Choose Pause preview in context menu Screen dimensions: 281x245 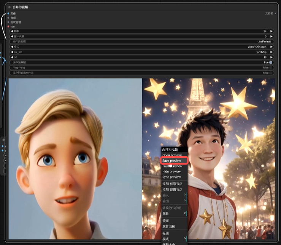(175, 167)
